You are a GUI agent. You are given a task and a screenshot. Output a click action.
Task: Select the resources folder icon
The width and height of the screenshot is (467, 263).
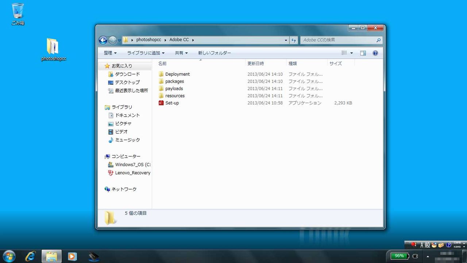tap(161, 96)
